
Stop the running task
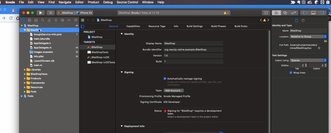pos(51,13)
